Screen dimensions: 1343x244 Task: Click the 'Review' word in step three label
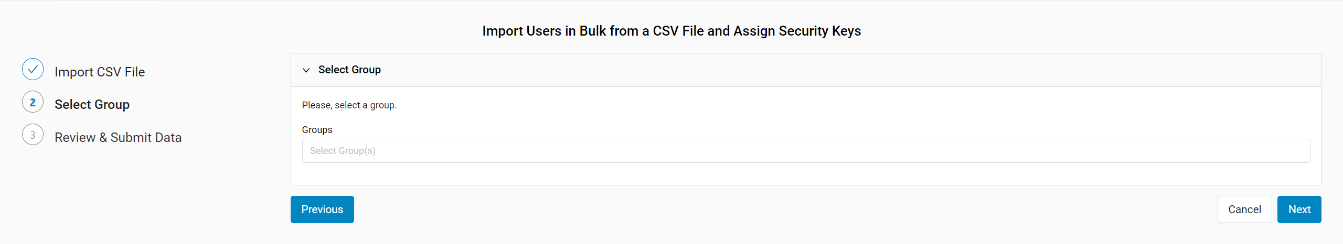click(x=75, y=137)
